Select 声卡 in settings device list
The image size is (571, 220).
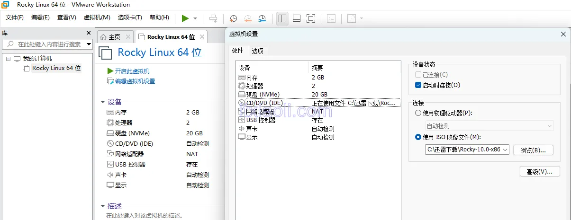(318, 129)
